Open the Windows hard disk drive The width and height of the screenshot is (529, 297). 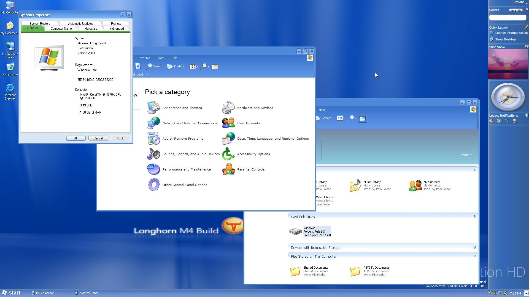[295, 231]
